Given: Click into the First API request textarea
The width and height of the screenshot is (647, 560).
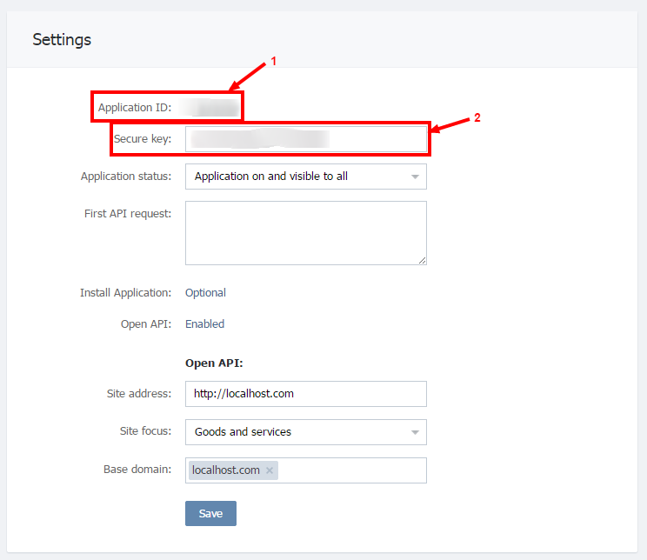Looking at the screenshot, I should point(306,233).
